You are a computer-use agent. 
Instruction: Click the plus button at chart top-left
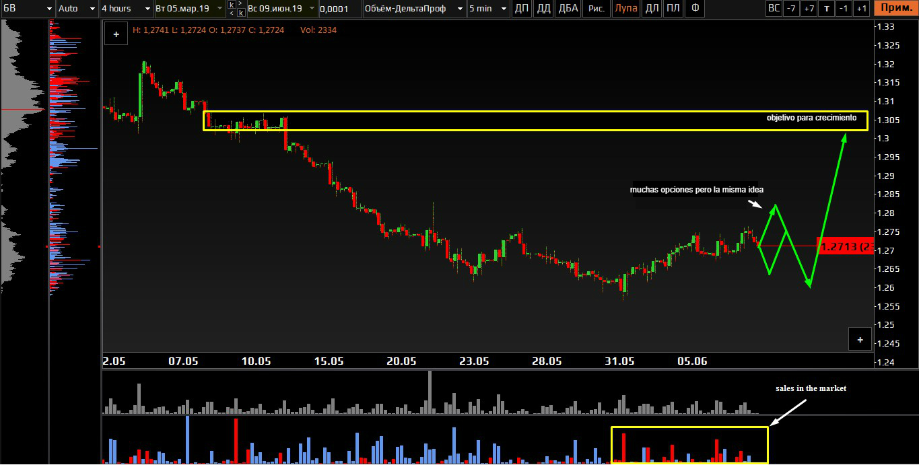pos(116,34)
